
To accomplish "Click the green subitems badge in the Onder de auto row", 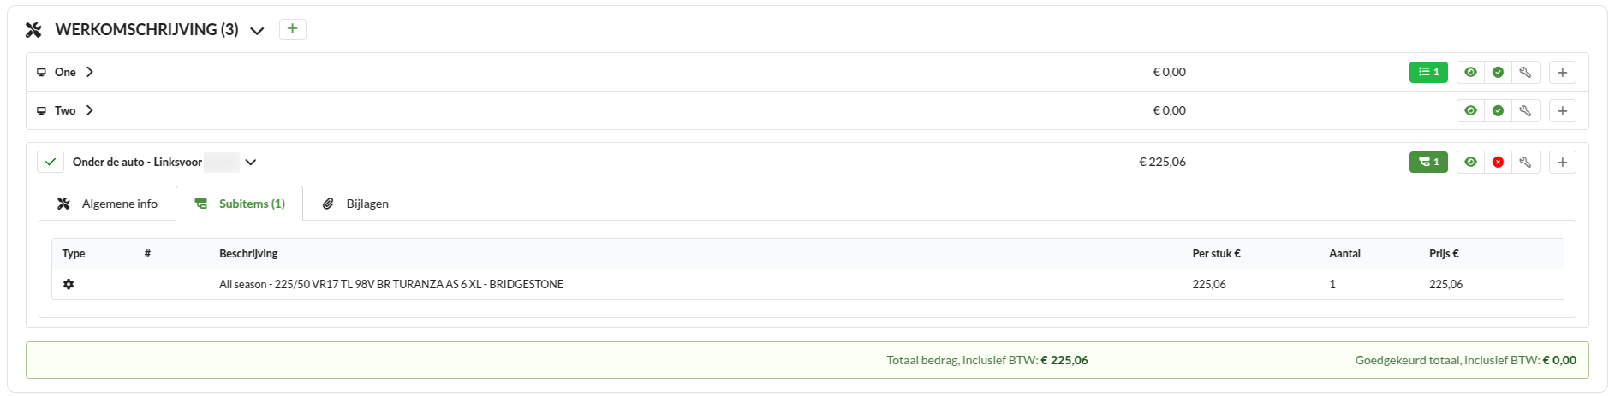I will pos(1428,163).
